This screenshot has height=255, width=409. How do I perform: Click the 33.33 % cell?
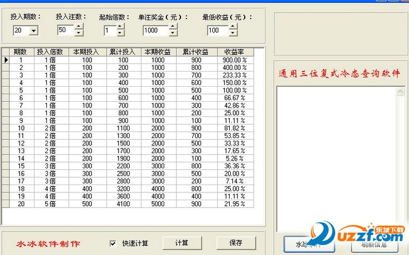click(235, 143)
